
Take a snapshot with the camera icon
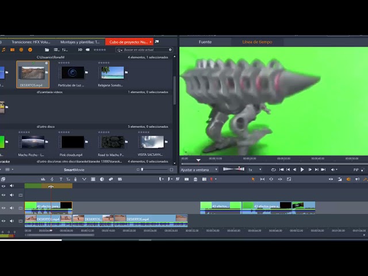point(204,179)
